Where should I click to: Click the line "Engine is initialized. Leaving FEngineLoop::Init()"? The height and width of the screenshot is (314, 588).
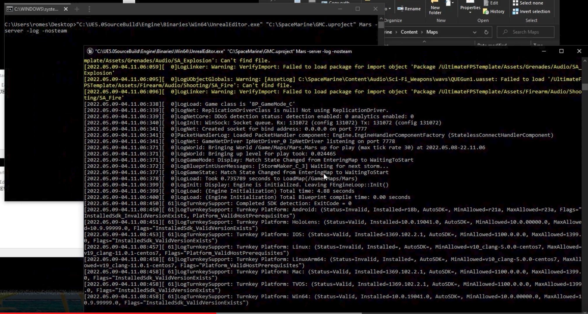tap(236, 185)
